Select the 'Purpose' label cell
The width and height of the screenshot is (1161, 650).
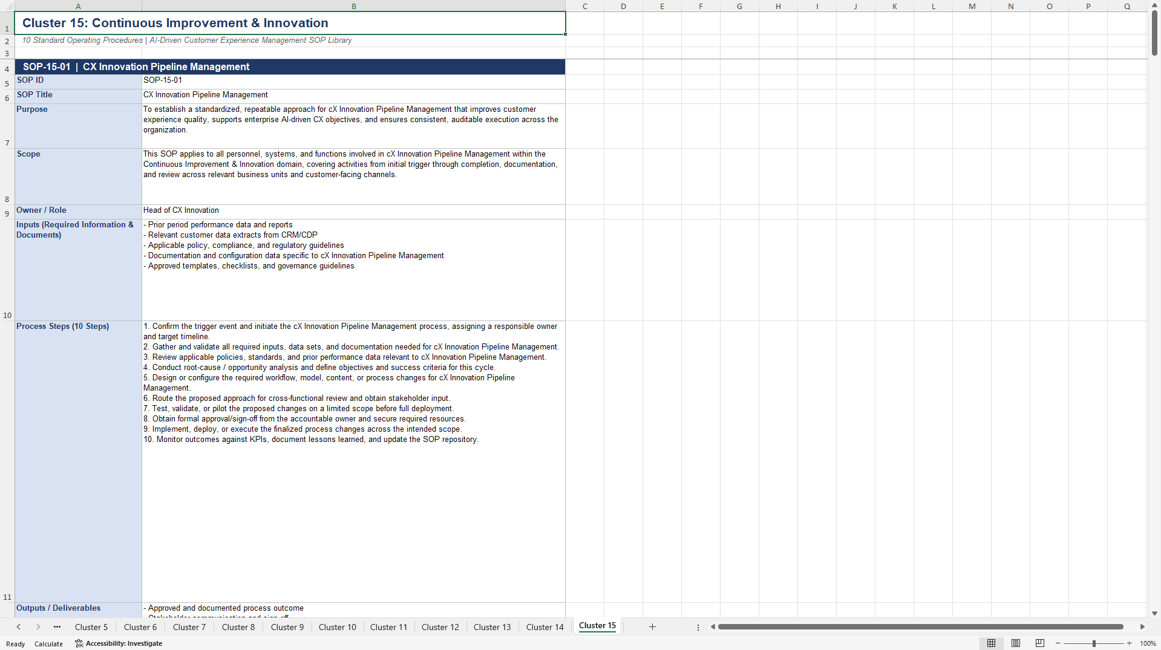[78, 126]
